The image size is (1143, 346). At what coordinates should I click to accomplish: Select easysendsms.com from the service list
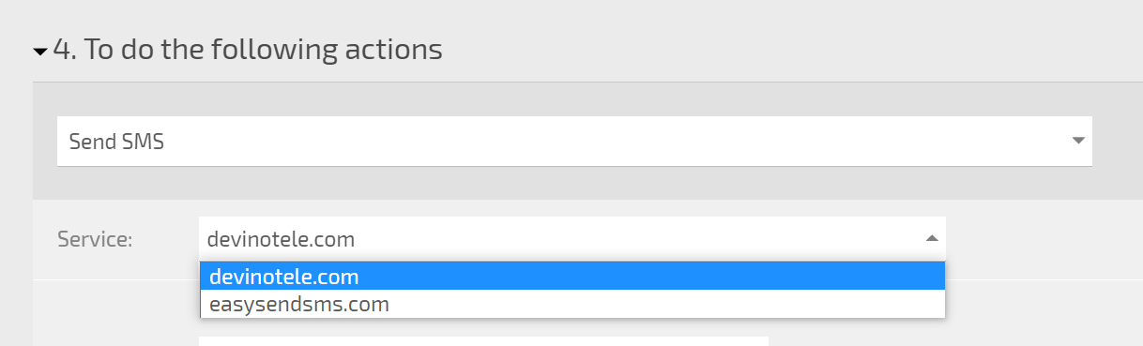point(571,305)
